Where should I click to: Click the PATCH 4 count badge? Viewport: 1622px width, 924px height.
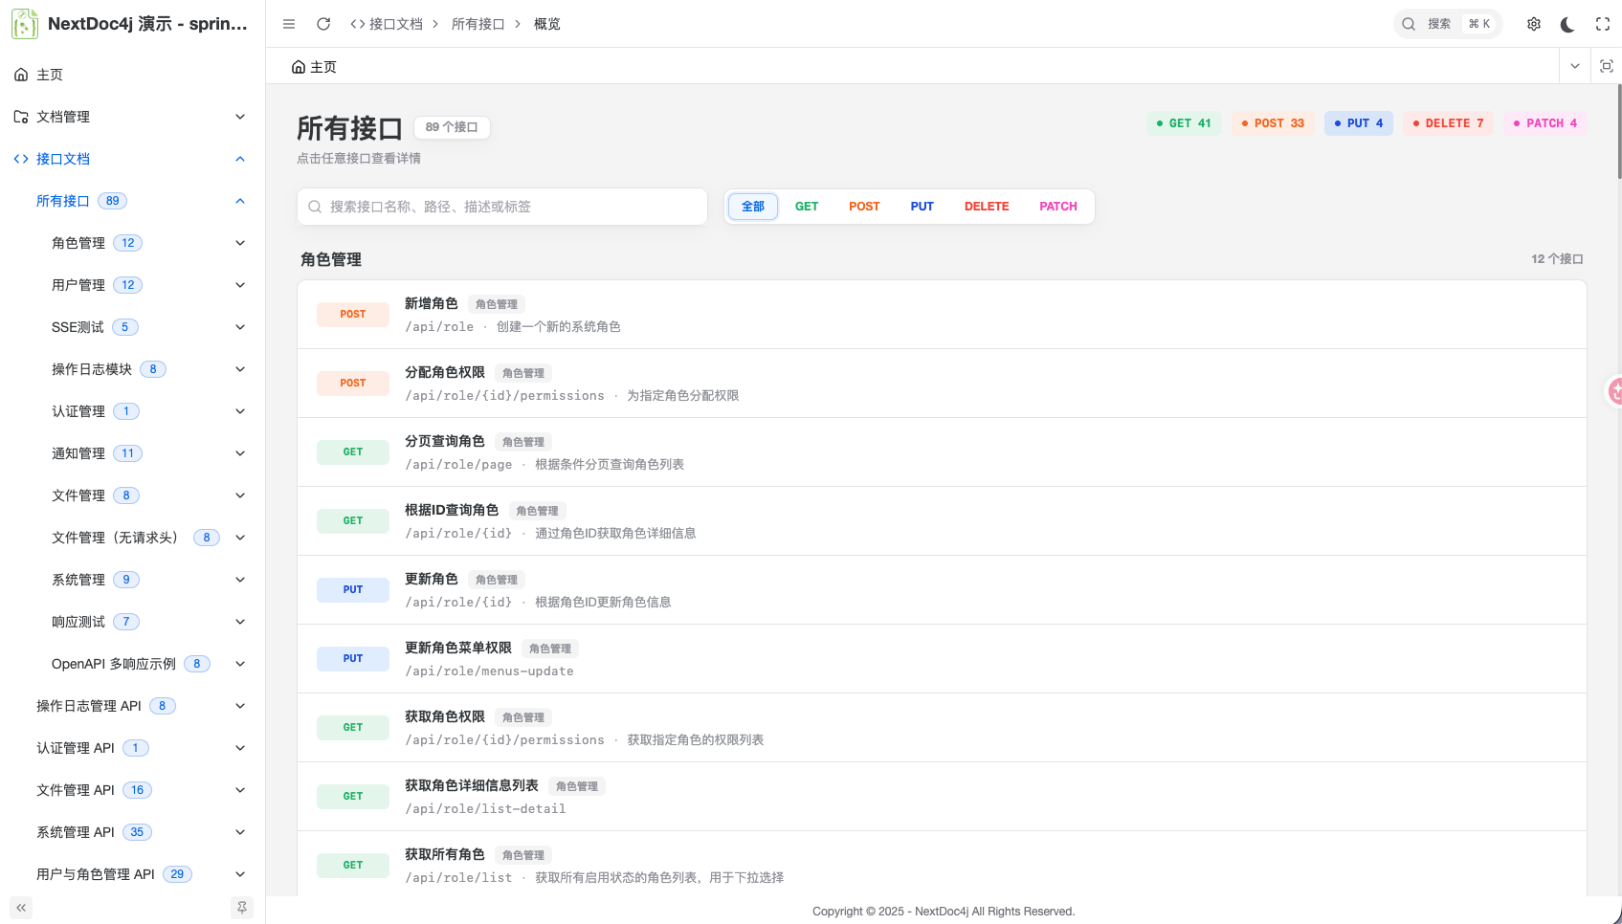pyautogui.click(x=1544, y=123)
